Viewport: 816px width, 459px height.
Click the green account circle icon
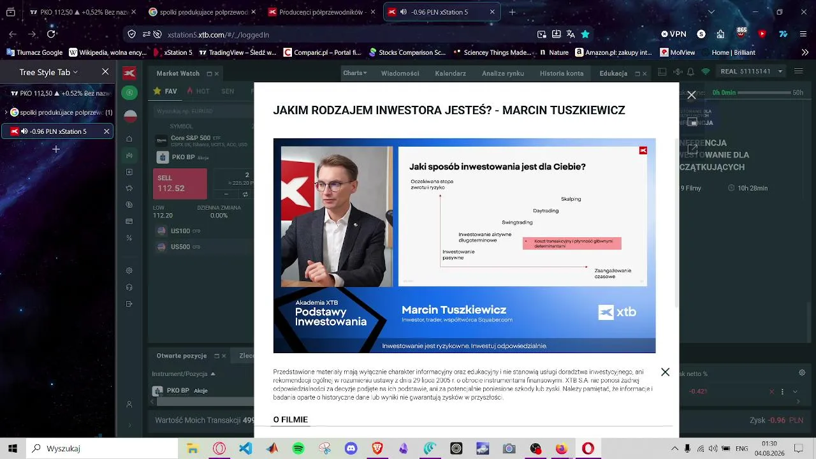tap(129, 92)
